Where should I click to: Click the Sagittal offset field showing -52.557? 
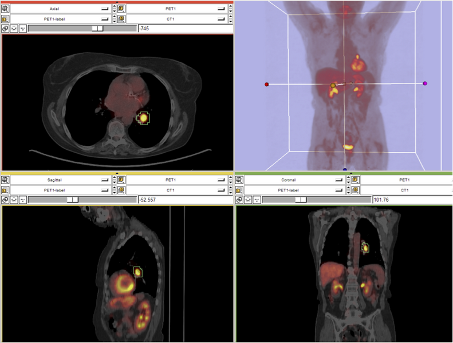coord(186,200)
